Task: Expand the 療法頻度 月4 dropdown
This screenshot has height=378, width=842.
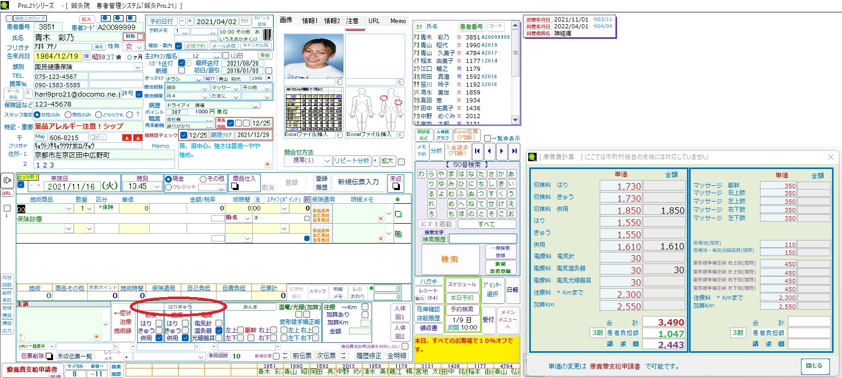Action: point(205,97)
